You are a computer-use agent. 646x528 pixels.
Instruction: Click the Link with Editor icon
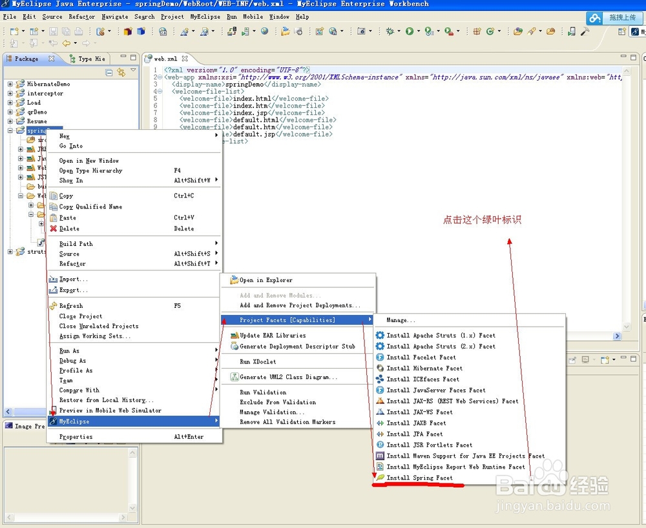point(121,72)
